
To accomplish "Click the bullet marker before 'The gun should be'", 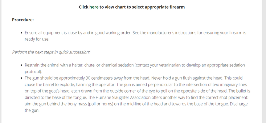I will click(21, 78).
